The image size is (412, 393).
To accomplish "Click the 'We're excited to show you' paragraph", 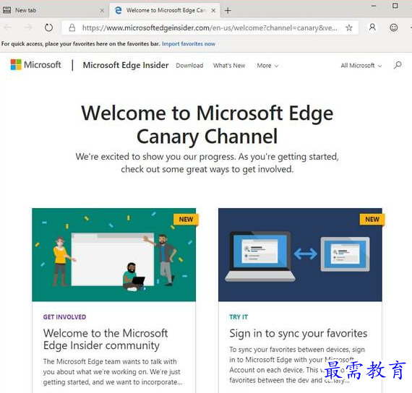I will coord(207,163).
